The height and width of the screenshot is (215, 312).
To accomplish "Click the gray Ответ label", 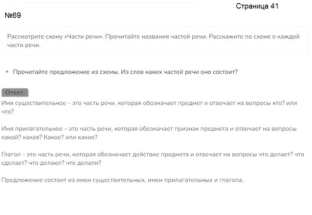I will coord(15,93).
